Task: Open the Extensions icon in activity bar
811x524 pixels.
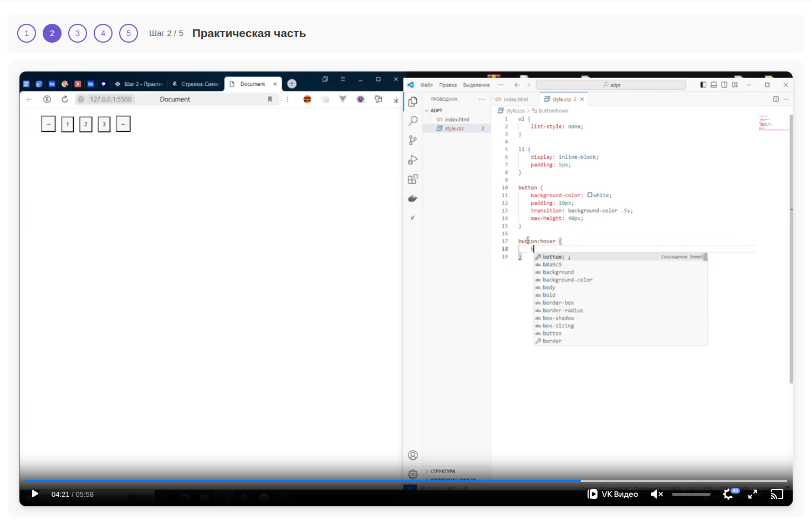Action: [x=413, y=179]
